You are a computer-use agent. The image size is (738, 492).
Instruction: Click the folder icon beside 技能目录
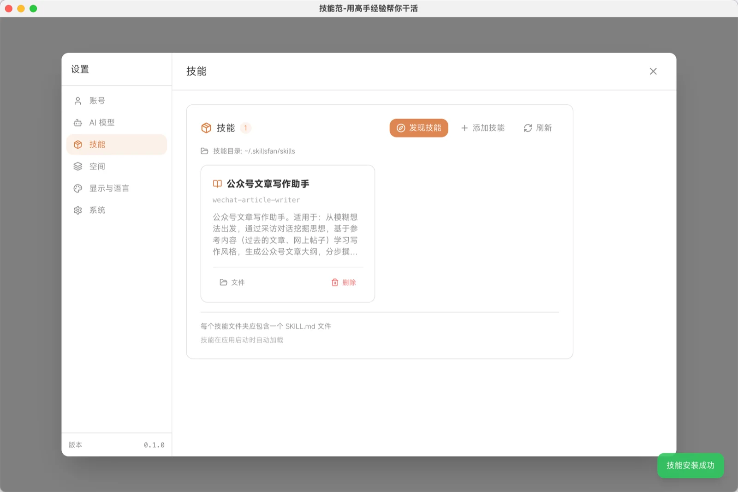pos(204,151)
